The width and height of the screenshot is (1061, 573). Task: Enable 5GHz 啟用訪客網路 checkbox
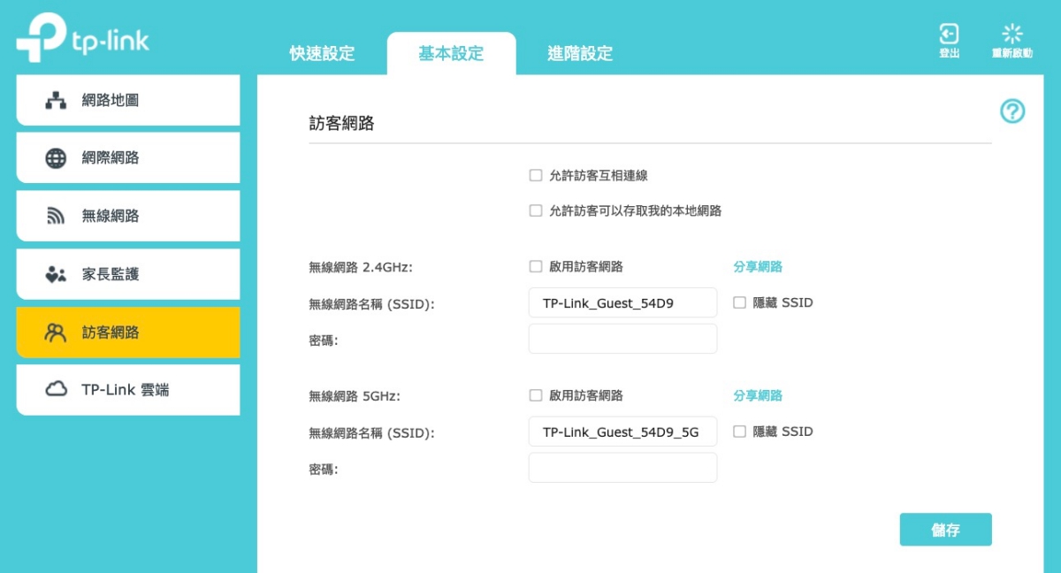(535, 395)
